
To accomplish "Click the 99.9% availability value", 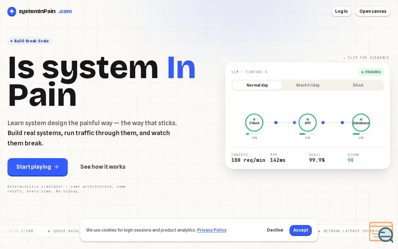I will click(317, 160).
